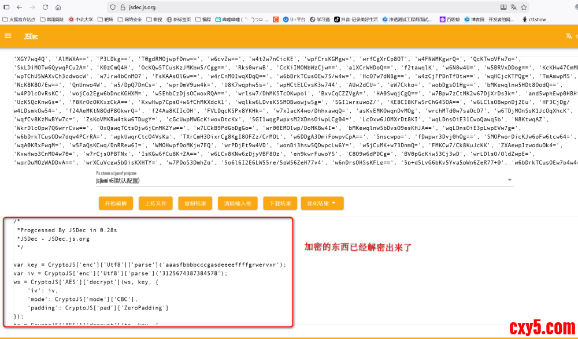Click the 'Progcessed By JSDec in 0.28s' line
This screenshot has width=578, height=339.
(66, 230)
